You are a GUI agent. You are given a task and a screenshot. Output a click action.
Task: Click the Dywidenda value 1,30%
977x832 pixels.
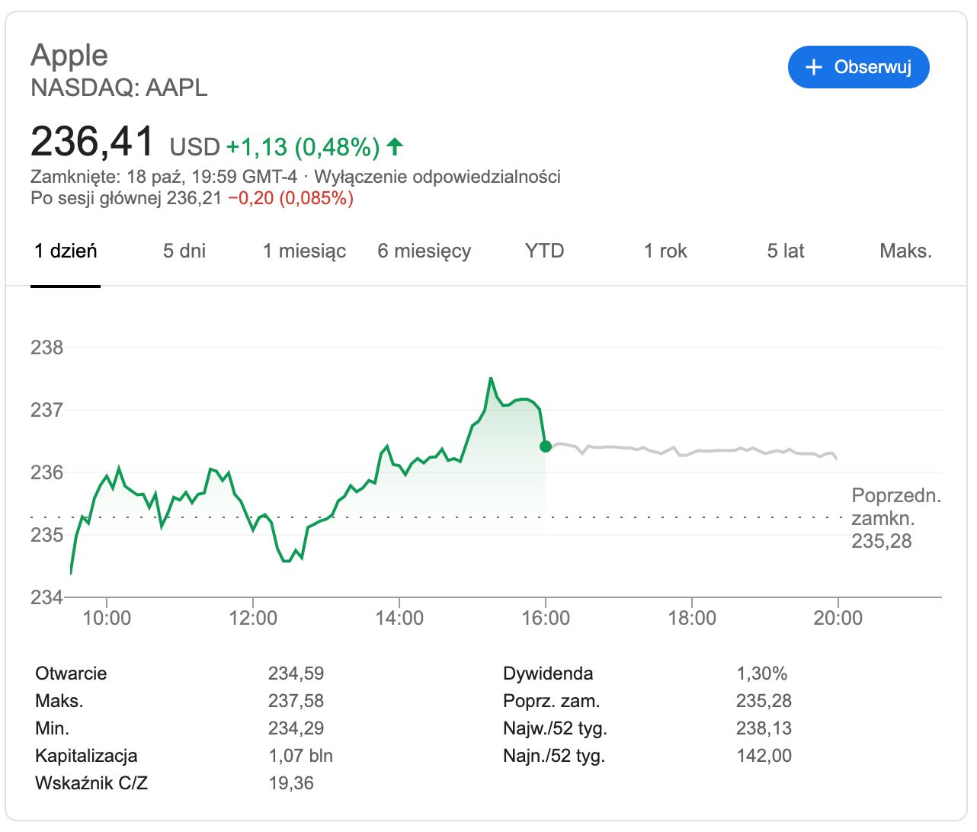pyautogui.click(x=761, y=674)
